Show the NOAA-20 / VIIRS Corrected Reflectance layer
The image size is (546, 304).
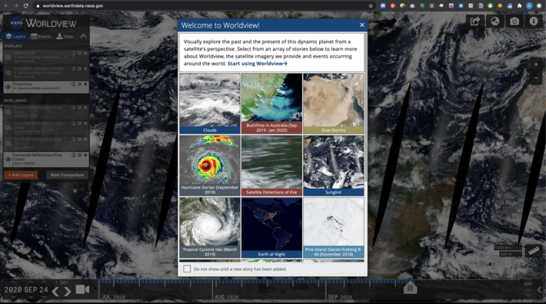point(8,112)
